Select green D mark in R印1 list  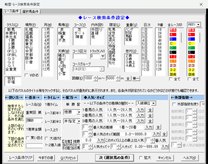[192, 48]
